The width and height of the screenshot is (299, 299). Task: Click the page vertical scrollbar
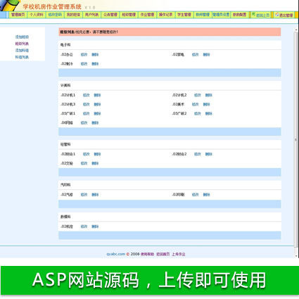(296, 140)
